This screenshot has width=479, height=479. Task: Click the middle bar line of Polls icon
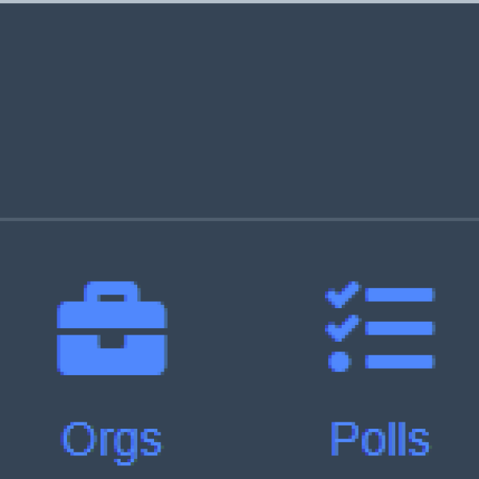(x=400, y=328)
